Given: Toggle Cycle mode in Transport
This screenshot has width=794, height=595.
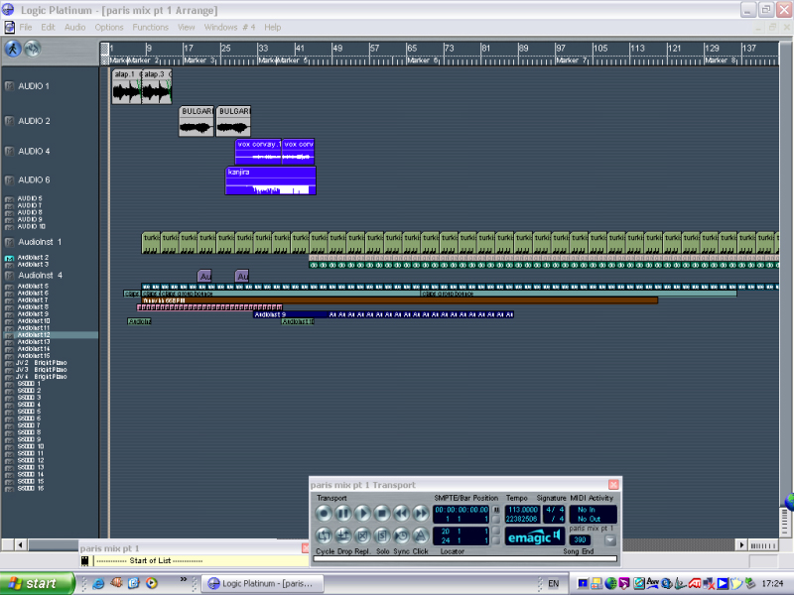Looking at the screenshot, I should tap(324, 536).
